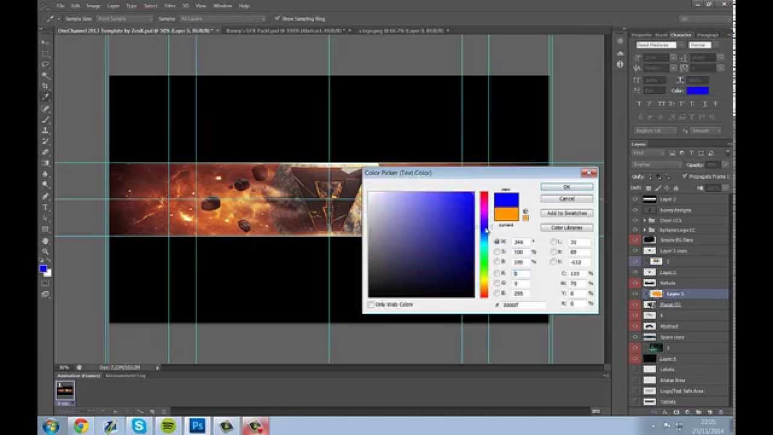This screenshot has height=435, width=773.
Task: Select the Zoom magnifier tool
Action: point(45,252)
